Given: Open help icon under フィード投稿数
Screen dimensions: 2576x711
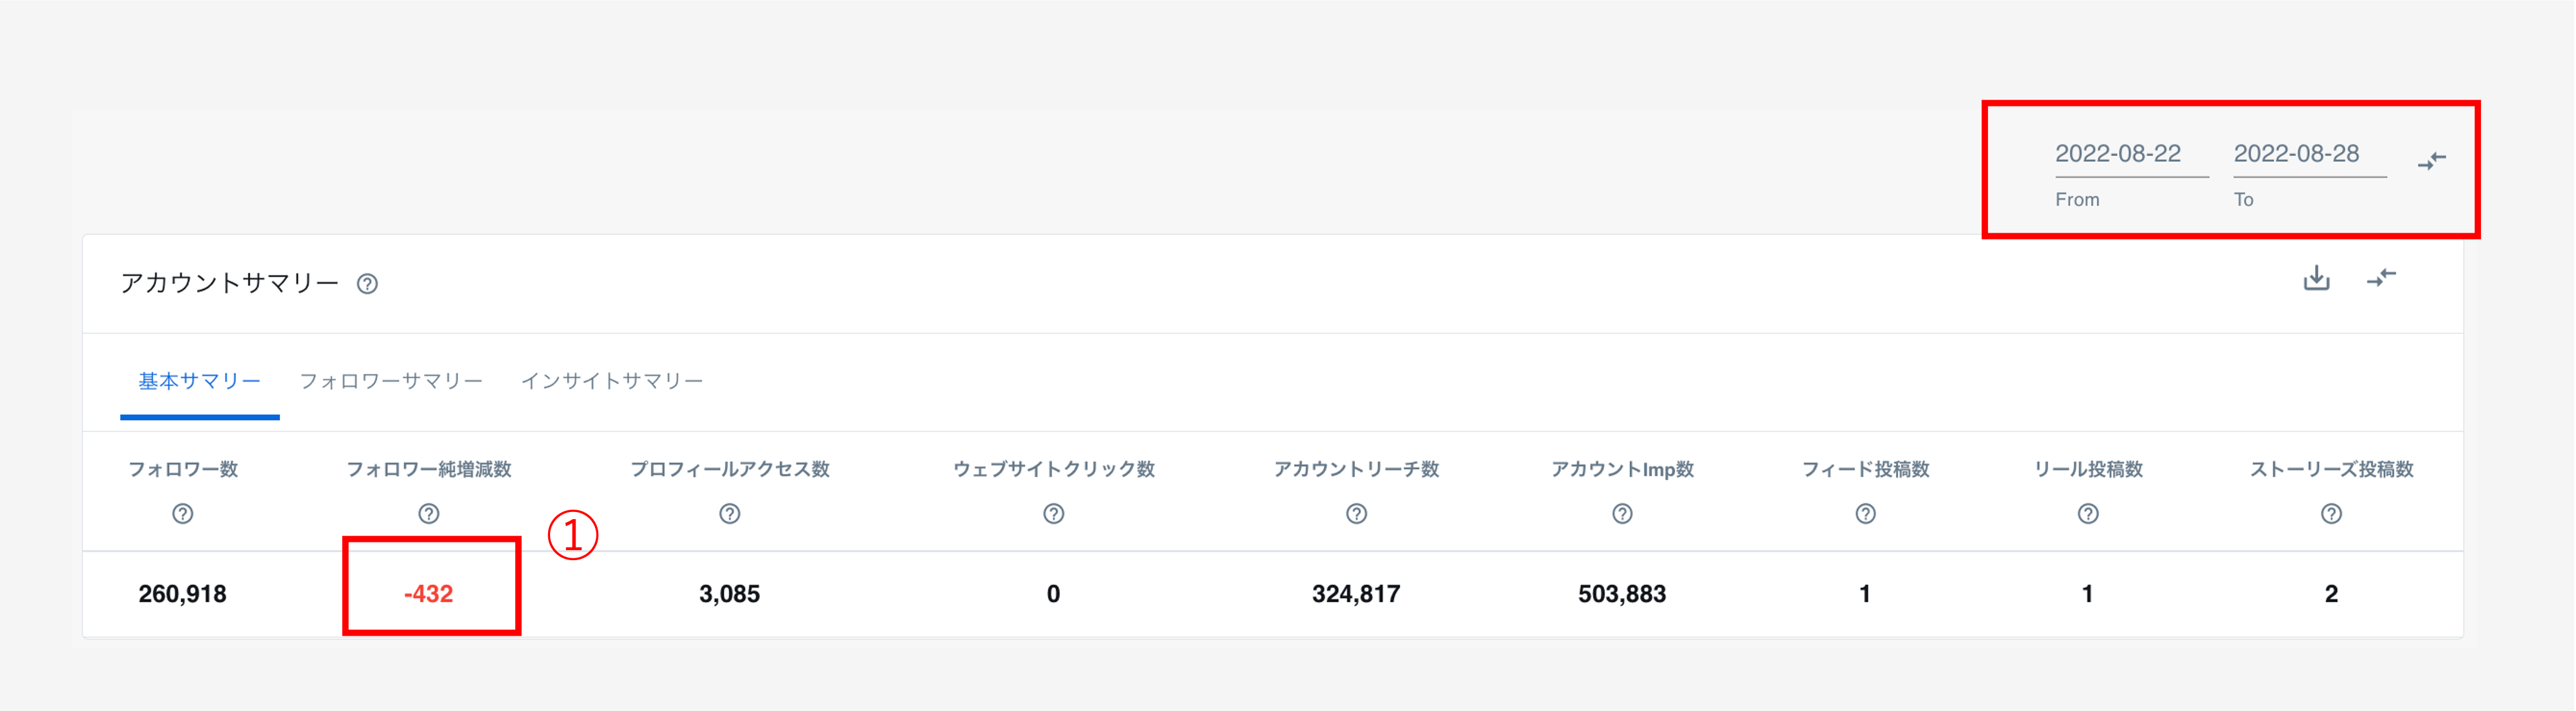Looking at the screenshot, I should click(x=1865, y=514).
